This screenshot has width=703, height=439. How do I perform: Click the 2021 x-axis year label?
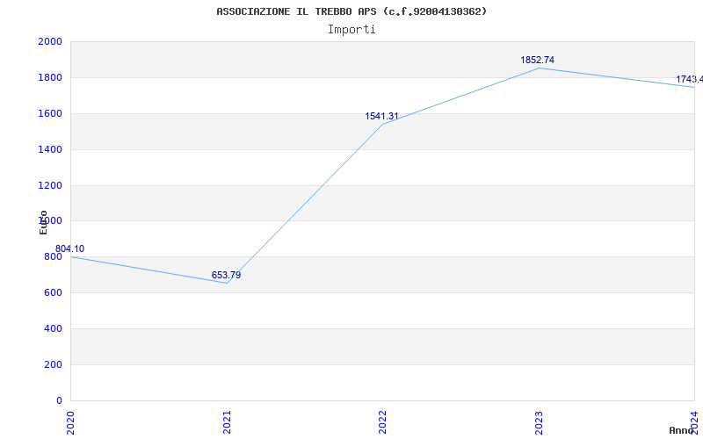point(227,422)
